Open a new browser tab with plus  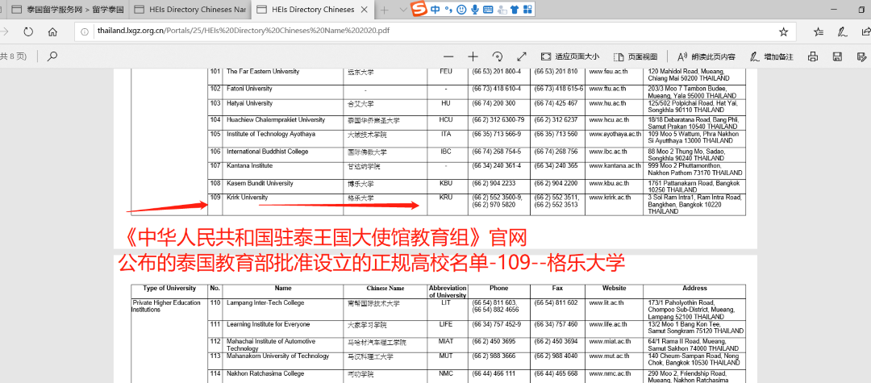pyautogui.click(x=385, y=10)
